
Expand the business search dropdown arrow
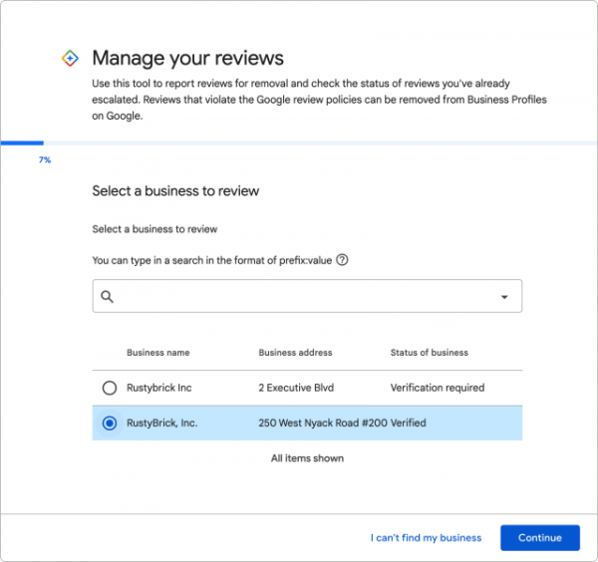point(504,297)
